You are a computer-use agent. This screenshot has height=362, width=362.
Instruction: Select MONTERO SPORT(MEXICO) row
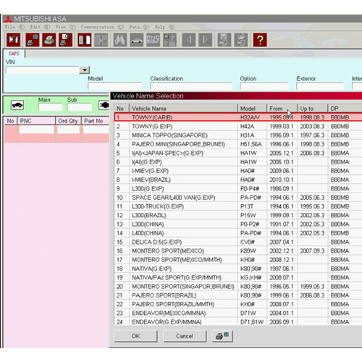238,251
